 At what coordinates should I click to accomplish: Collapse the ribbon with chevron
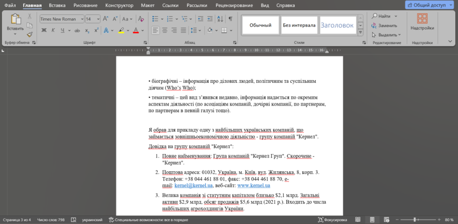tap(450, 42)
